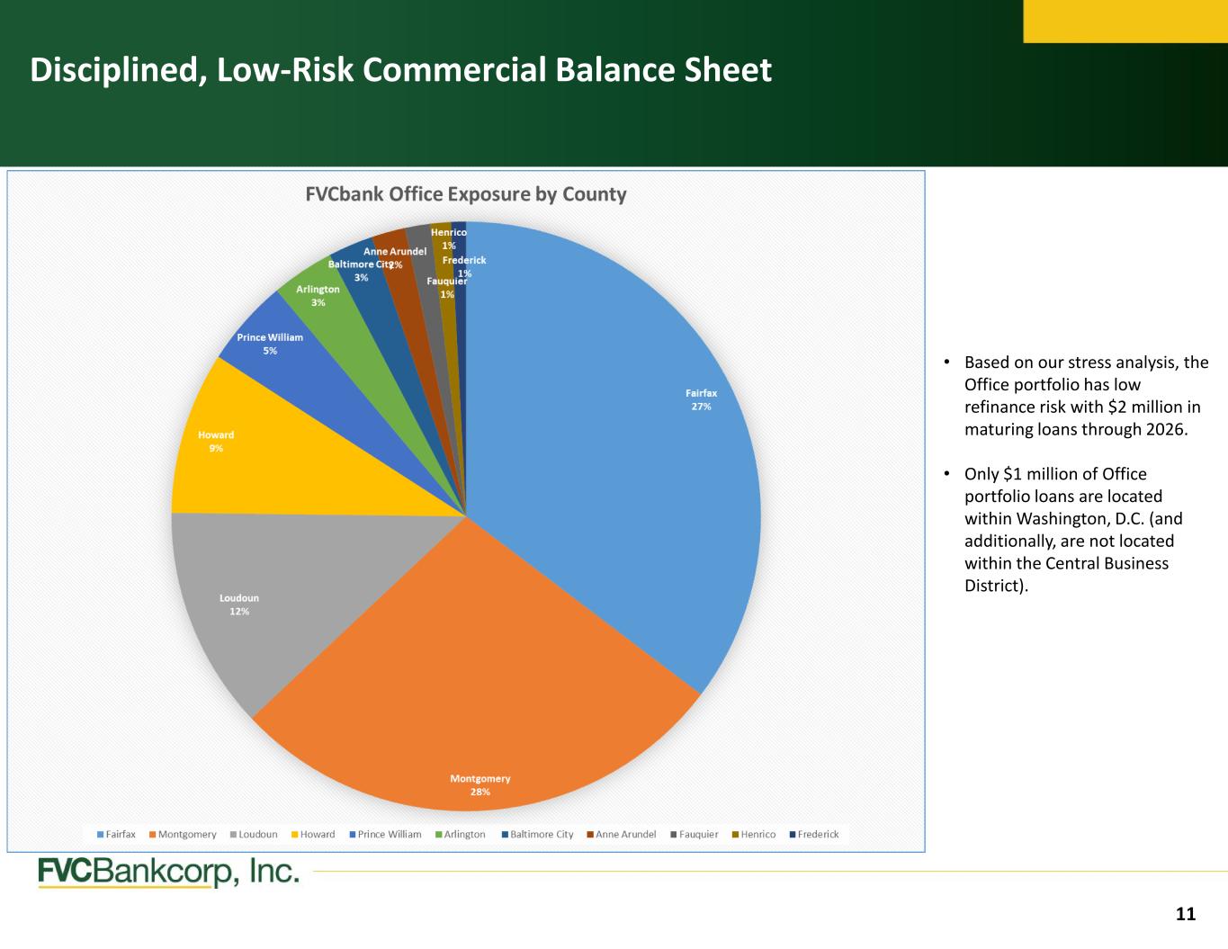Click the Howard legend entry

313,835
